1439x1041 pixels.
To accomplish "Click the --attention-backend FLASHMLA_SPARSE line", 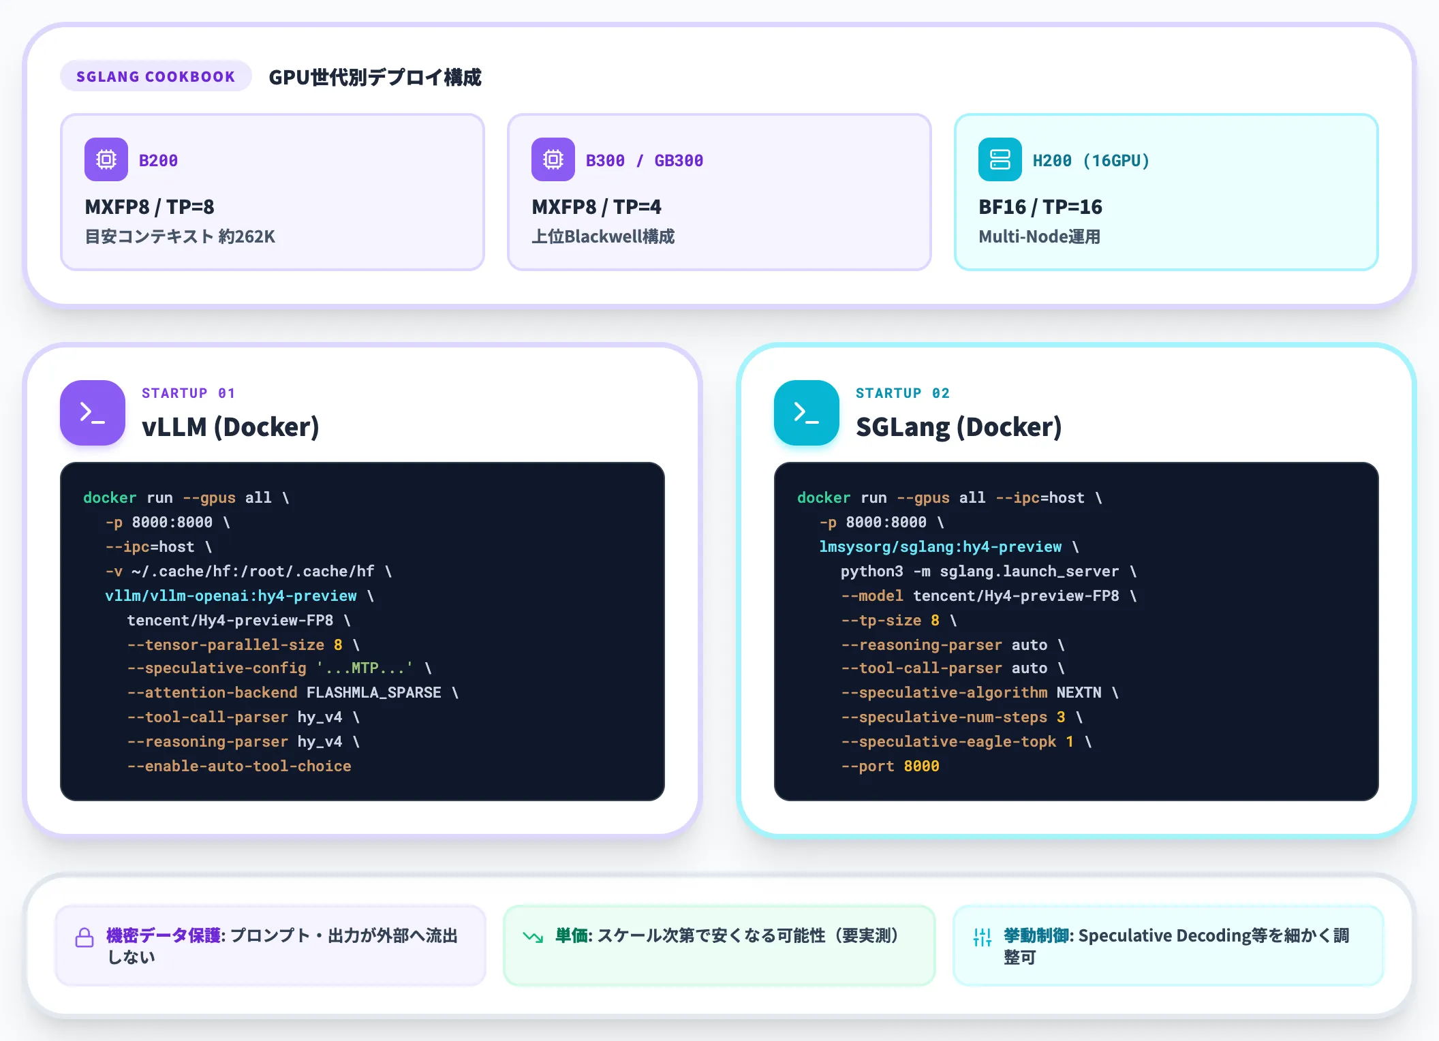I will (x=293, y=692).
